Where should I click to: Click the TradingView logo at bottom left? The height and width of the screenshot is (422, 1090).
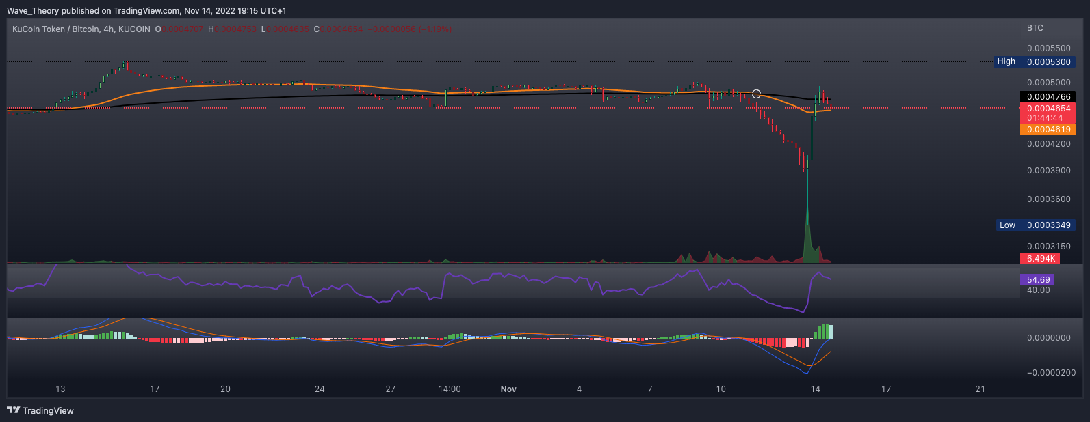40,410
